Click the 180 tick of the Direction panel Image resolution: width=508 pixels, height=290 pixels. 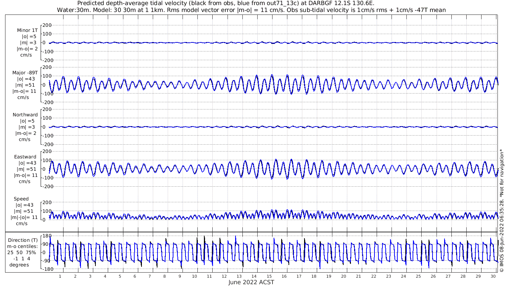tap(48, 236)
